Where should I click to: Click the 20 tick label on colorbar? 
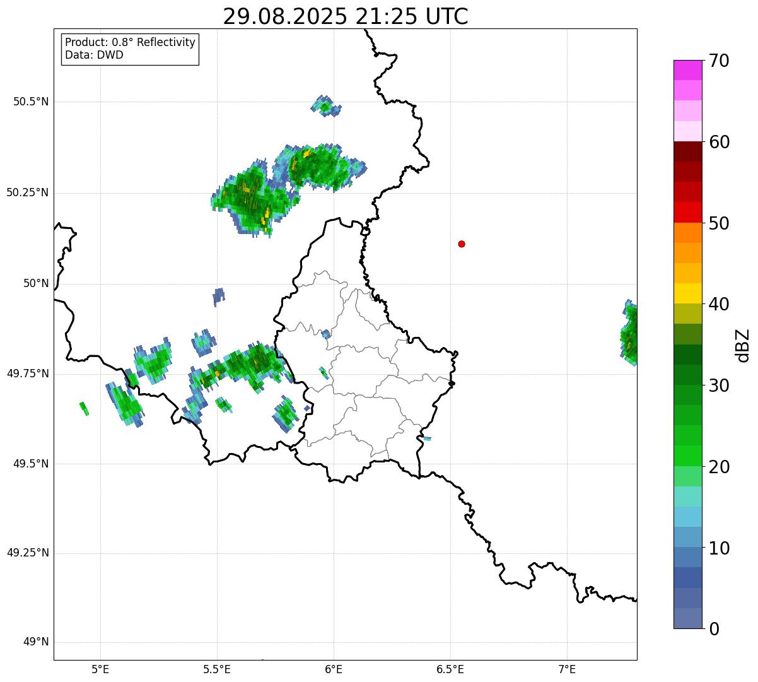[x=718, y=467]
